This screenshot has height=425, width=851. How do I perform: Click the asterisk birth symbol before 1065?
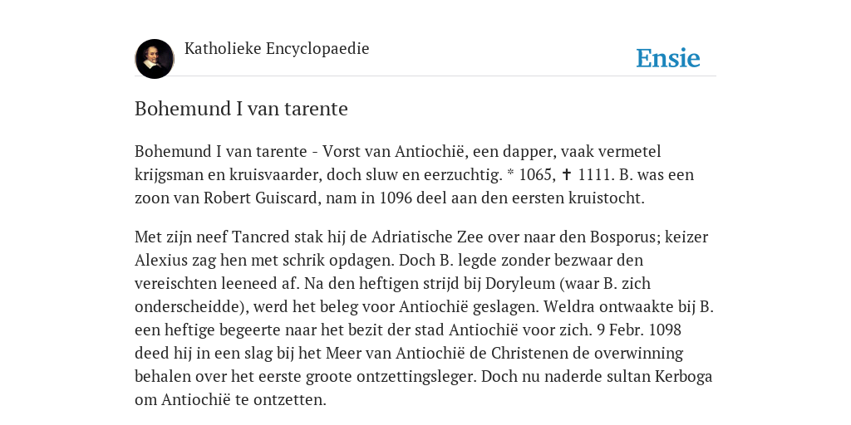point(510,173)
